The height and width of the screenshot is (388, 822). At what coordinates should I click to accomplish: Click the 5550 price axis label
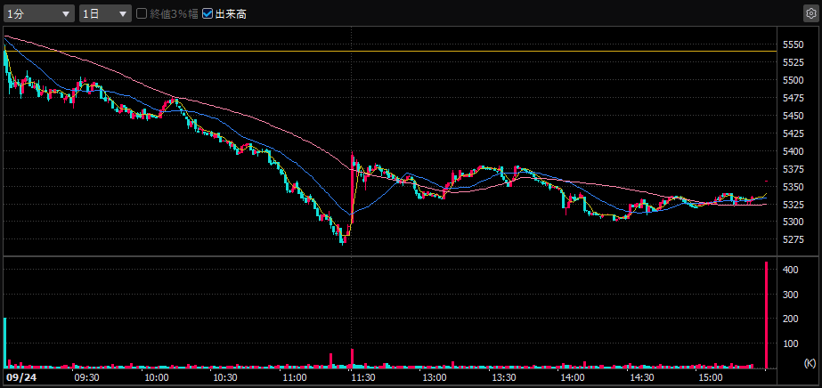793,44
